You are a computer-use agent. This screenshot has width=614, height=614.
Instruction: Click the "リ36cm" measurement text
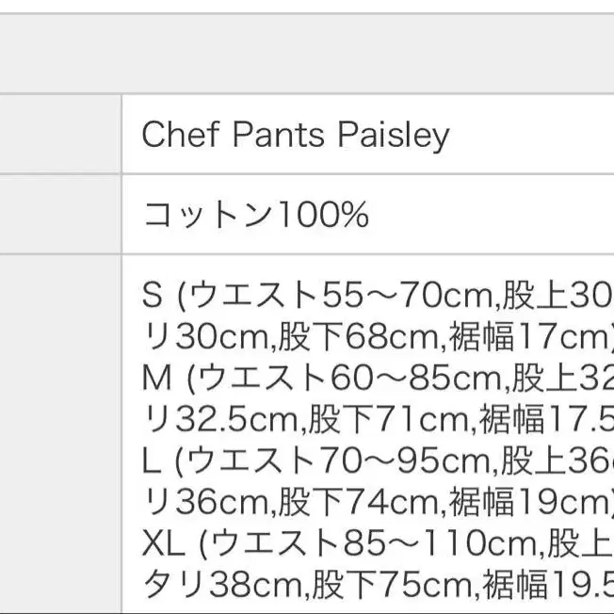[199, 503]
